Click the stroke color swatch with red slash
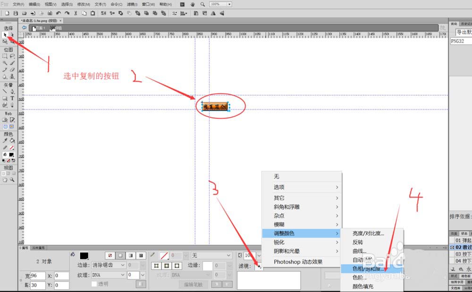 (164, 256)
